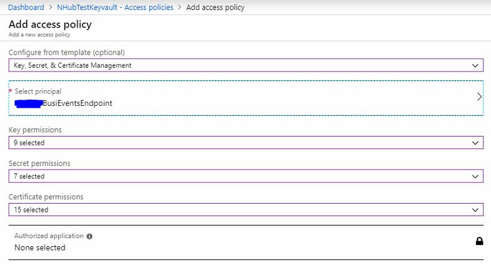Click 'None selected' under Authorized application
The height and width of the screenshot is (280, 491).
(39, 247)
